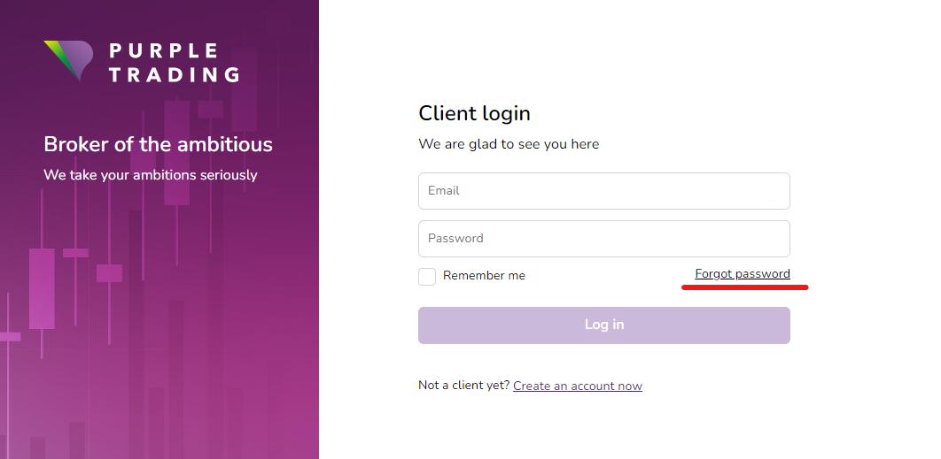Click the Not a client yet? text
The image size is (941, 459).
click(x=464, y=386)
